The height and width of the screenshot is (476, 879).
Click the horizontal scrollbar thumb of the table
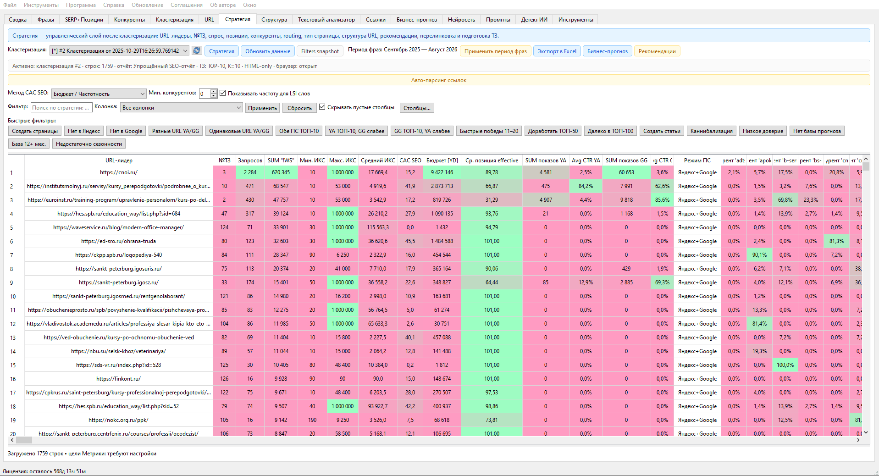point(24,440)
